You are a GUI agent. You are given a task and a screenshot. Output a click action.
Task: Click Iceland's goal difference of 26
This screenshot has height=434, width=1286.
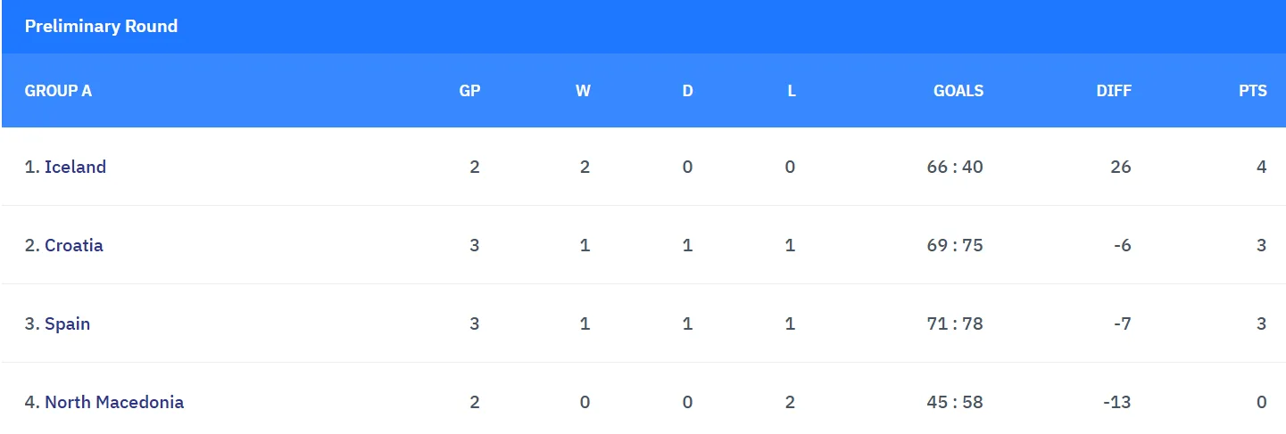point(1121,167)
